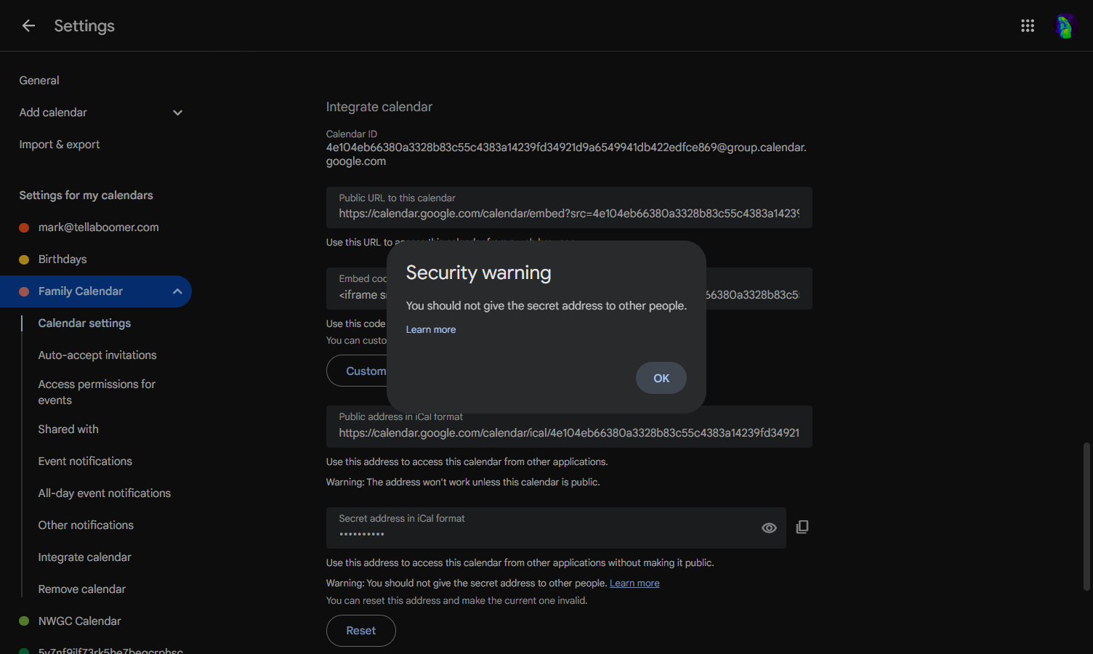Screen dimensions: 1093x654
Task: Go back using the Settings arrow
Action: (28, 26)
